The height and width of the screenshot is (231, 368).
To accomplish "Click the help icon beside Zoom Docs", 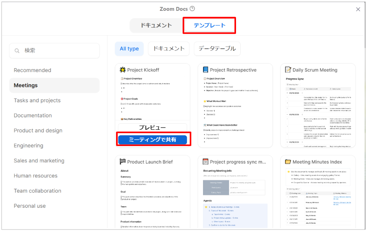I will [x=192, y=9].
